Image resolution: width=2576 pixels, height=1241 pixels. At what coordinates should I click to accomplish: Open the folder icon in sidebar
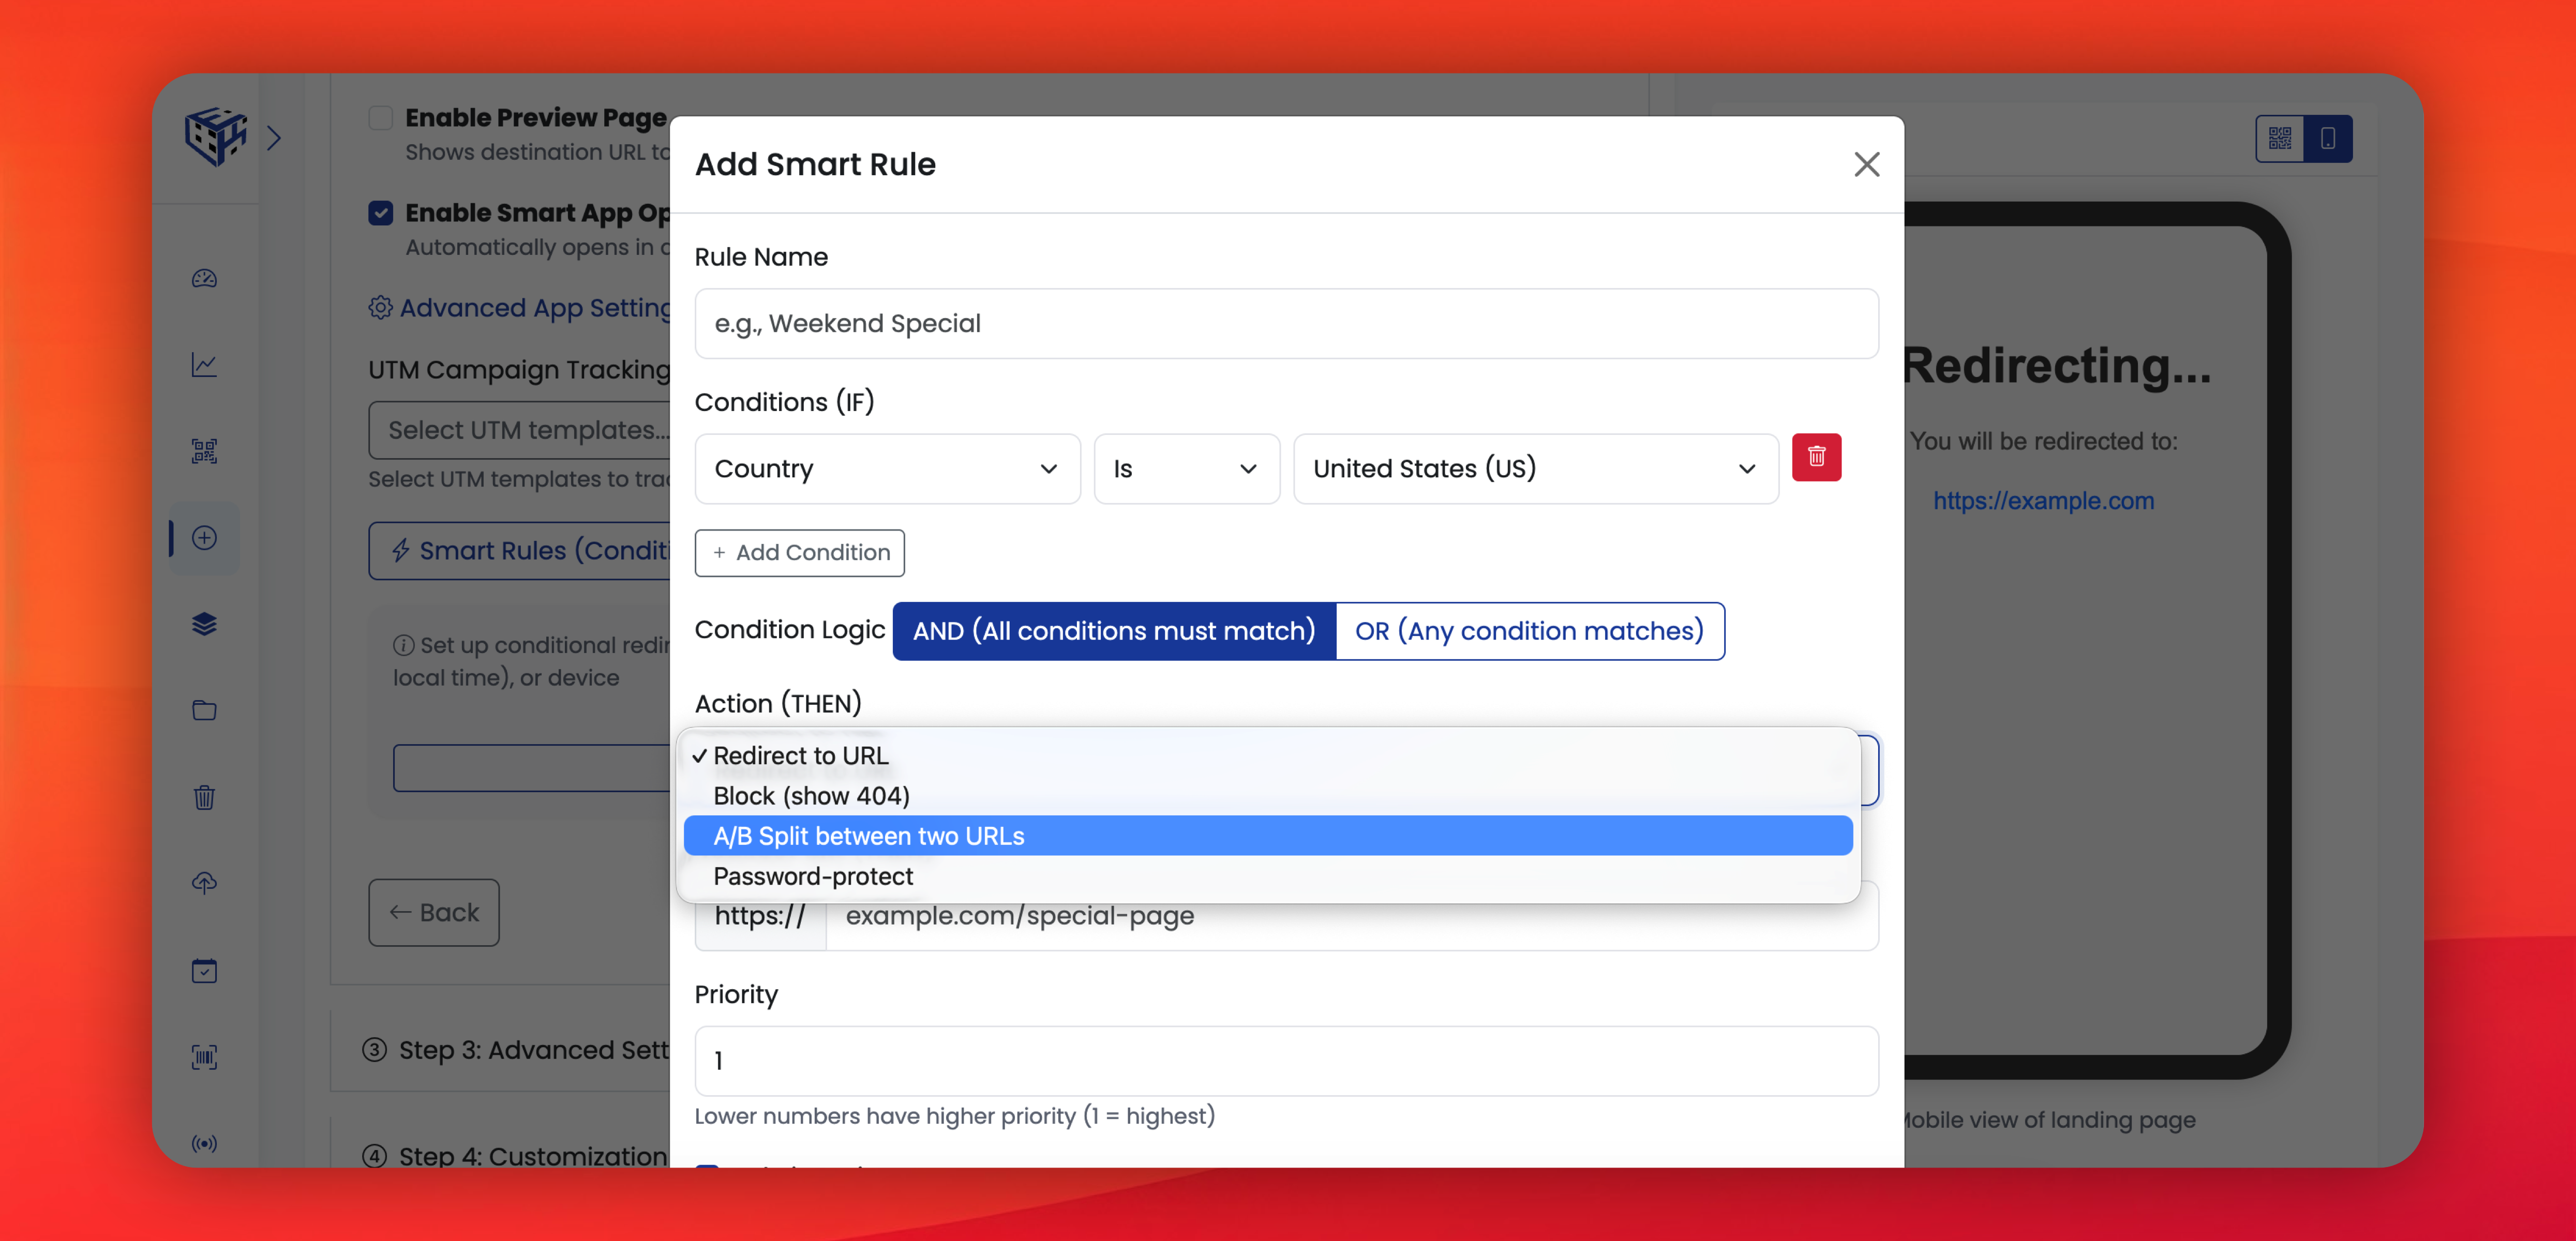pos(204,710)
